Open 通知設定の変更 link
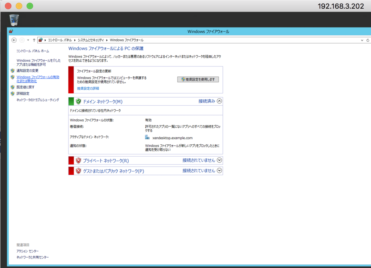Image resolution: width=371 pixels, height=268 pixels. (x=27, y=71)
